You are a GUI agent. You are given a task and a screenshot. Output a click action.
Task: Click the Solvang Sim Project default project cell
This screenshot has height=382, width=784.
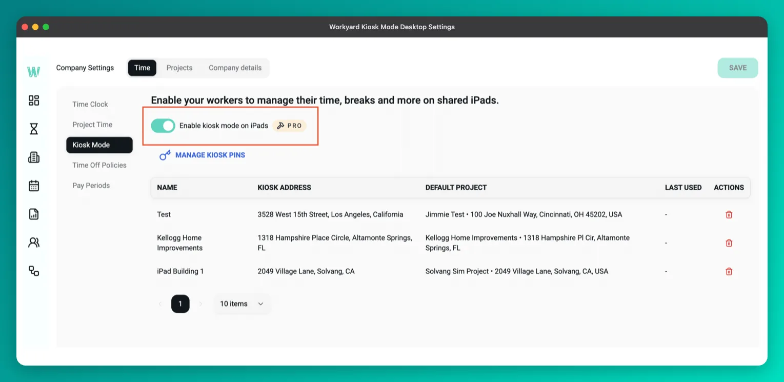click(x=517, y=271)
